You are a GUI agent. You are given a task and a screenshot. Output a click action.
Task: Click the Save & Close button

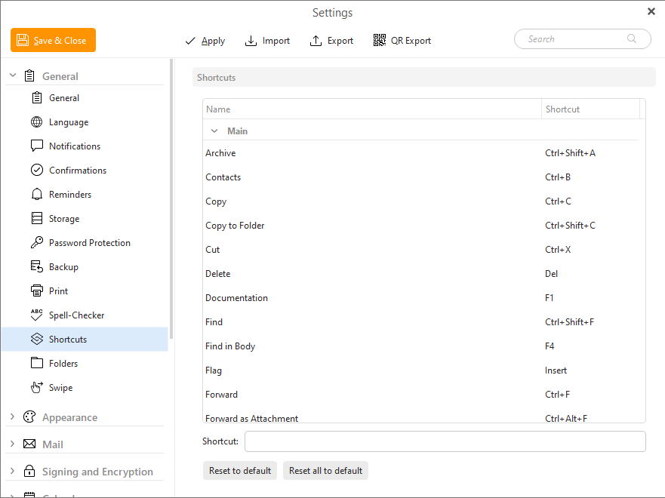(53, 41)
